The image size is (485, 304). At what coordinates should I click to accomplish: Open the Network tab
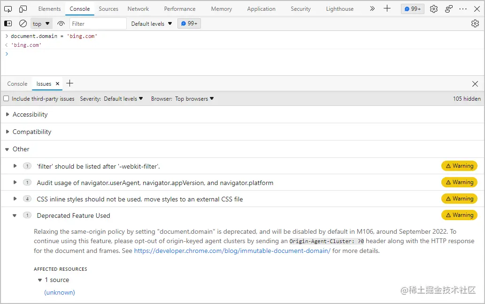click(138, 9)
